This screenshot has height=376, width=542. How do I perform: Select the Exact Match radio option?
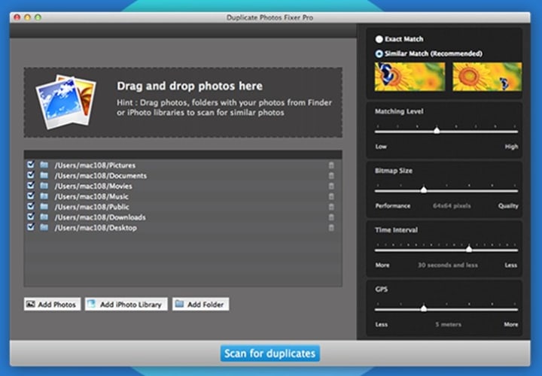click(379, 39)
